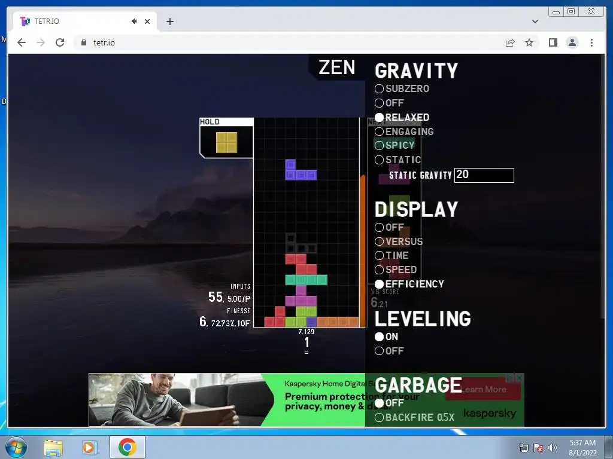Select the TETR.IO tab

[x=85, y=22]
